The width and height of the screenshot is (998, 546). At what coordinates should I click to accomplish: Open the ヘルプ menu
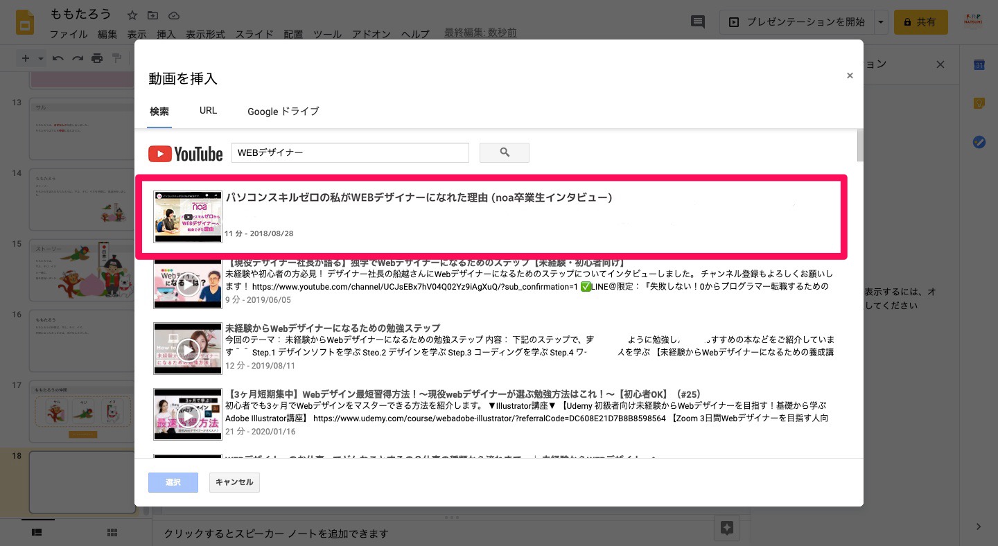[416, 34]
